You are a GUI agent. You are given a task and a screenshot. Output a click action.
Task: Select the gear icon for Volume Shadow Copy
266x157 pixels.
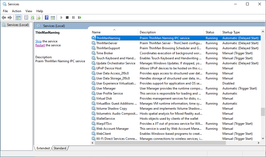pyautogui.click(x=94, y=108)
